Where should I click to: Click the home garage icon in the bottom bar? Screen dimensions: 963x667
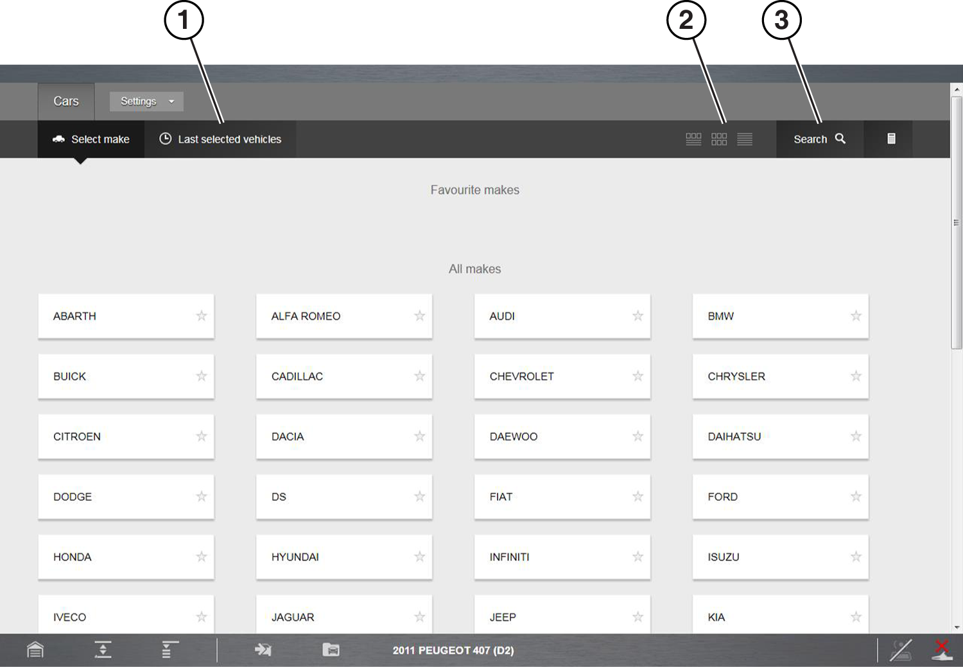coord(35,650)
